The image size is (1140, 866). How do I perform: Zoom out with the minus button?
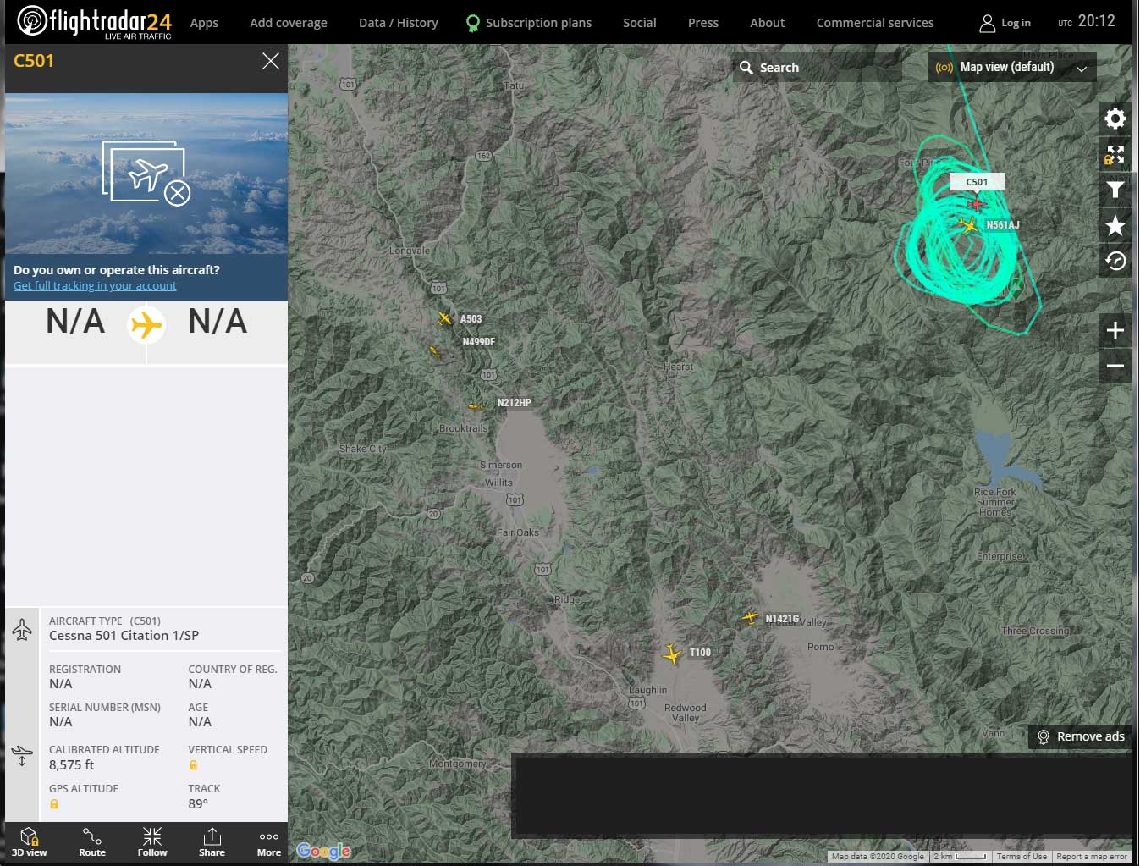1115,366
